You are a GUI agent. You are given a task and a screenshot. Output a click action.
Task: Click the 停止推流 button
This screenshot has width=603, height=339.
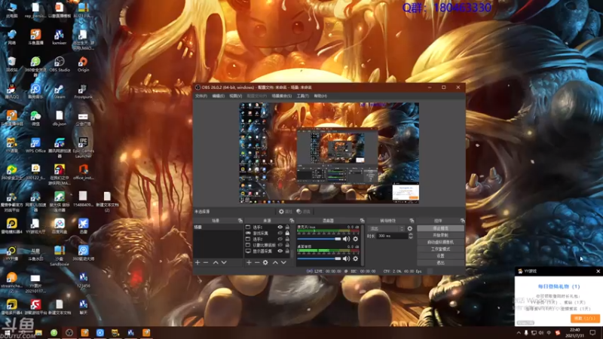click(440, 228)
